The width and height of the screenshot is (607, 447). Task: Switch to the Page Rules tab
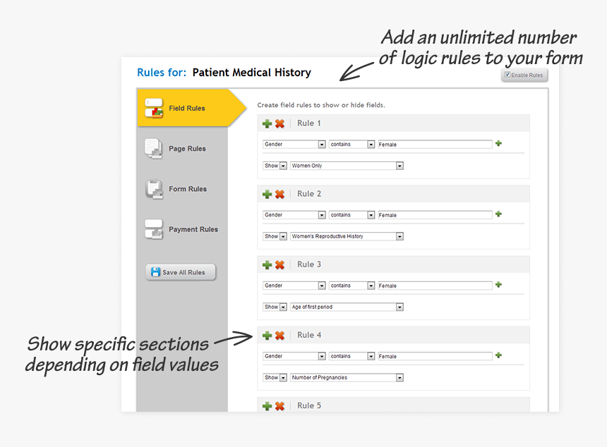188,148
